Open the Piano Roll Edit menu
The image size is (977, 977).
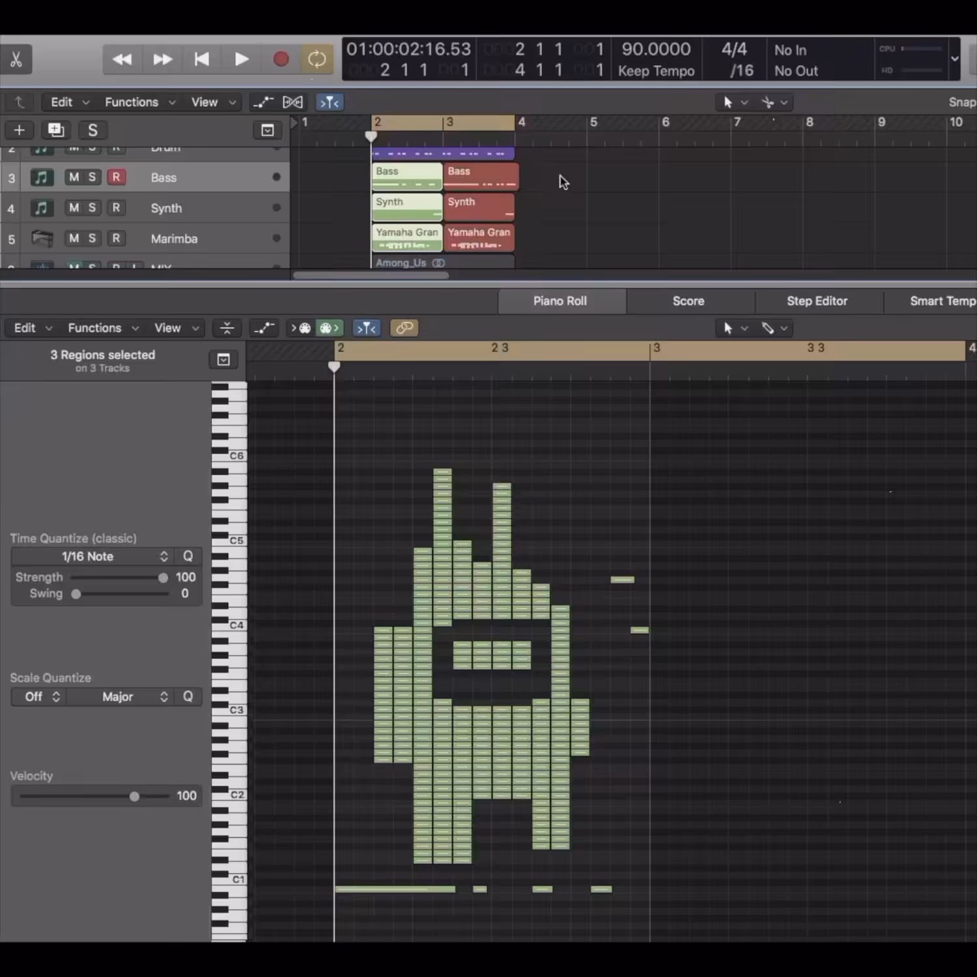(x=33, y=328)
